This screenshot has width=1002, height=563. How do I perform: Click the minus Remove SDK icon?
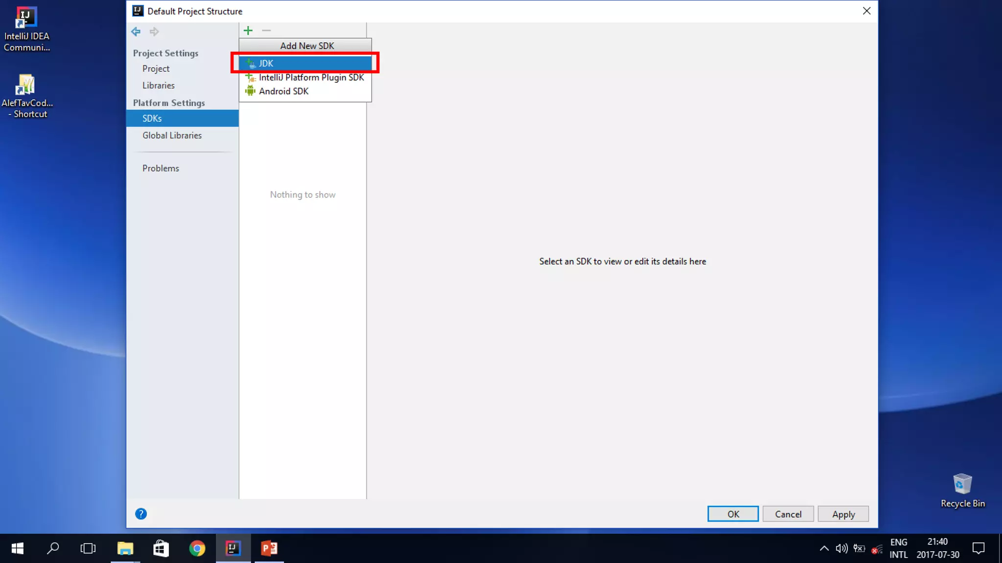(x=266, y=31)
